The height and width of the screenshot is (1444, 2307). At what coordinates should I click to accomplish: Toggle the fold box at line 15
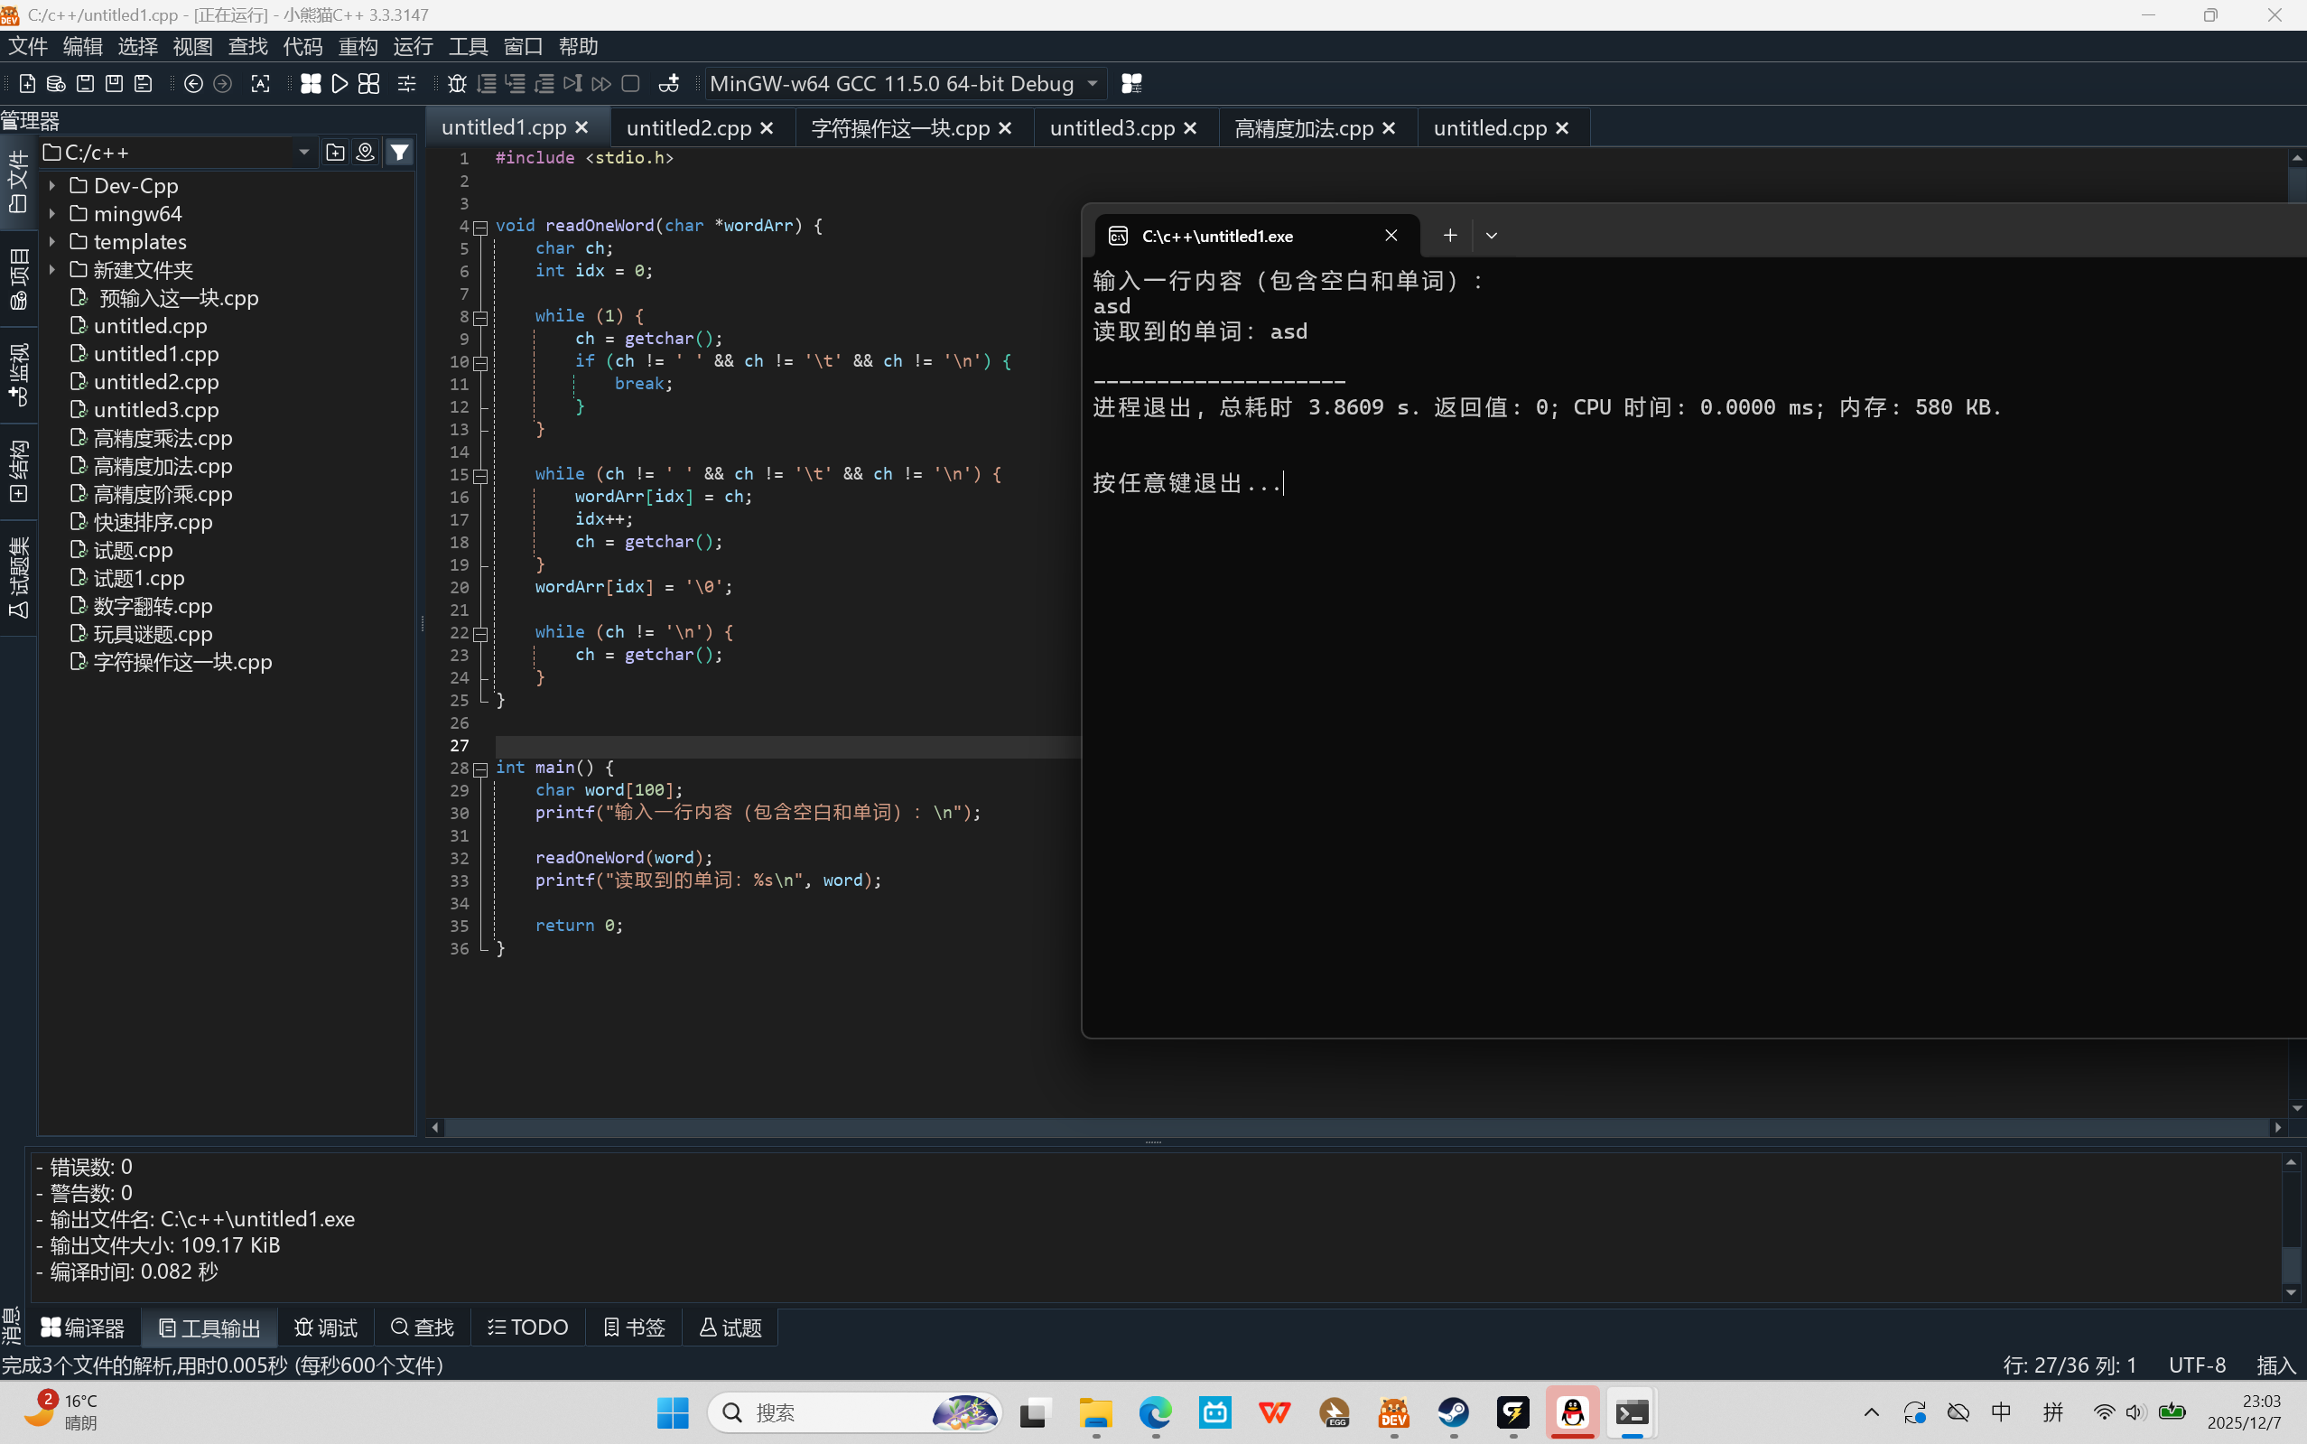480,476
